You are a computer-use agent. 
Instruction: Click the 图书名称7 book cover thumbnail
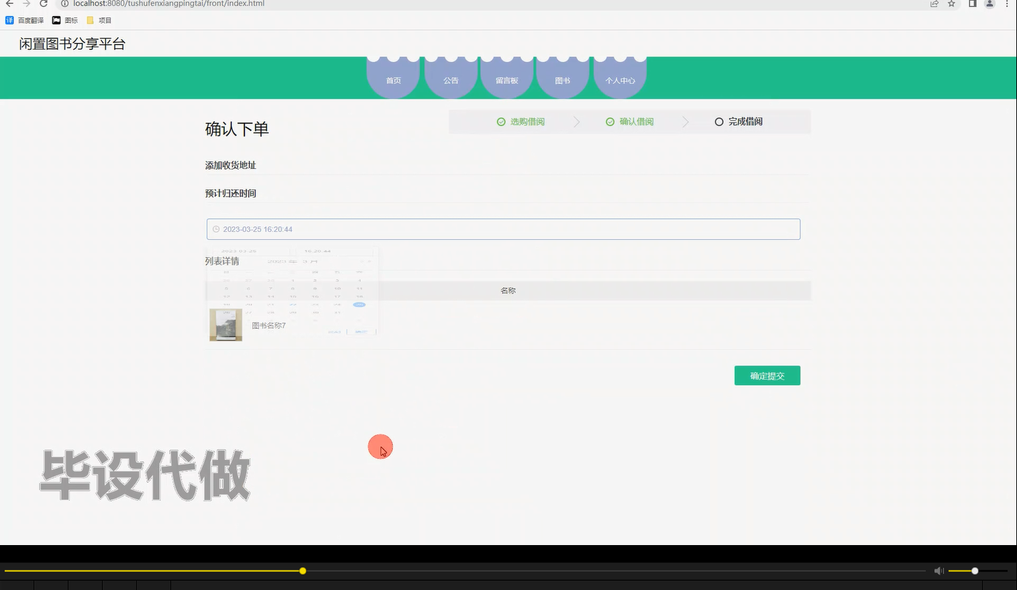(x=225, y=324)
